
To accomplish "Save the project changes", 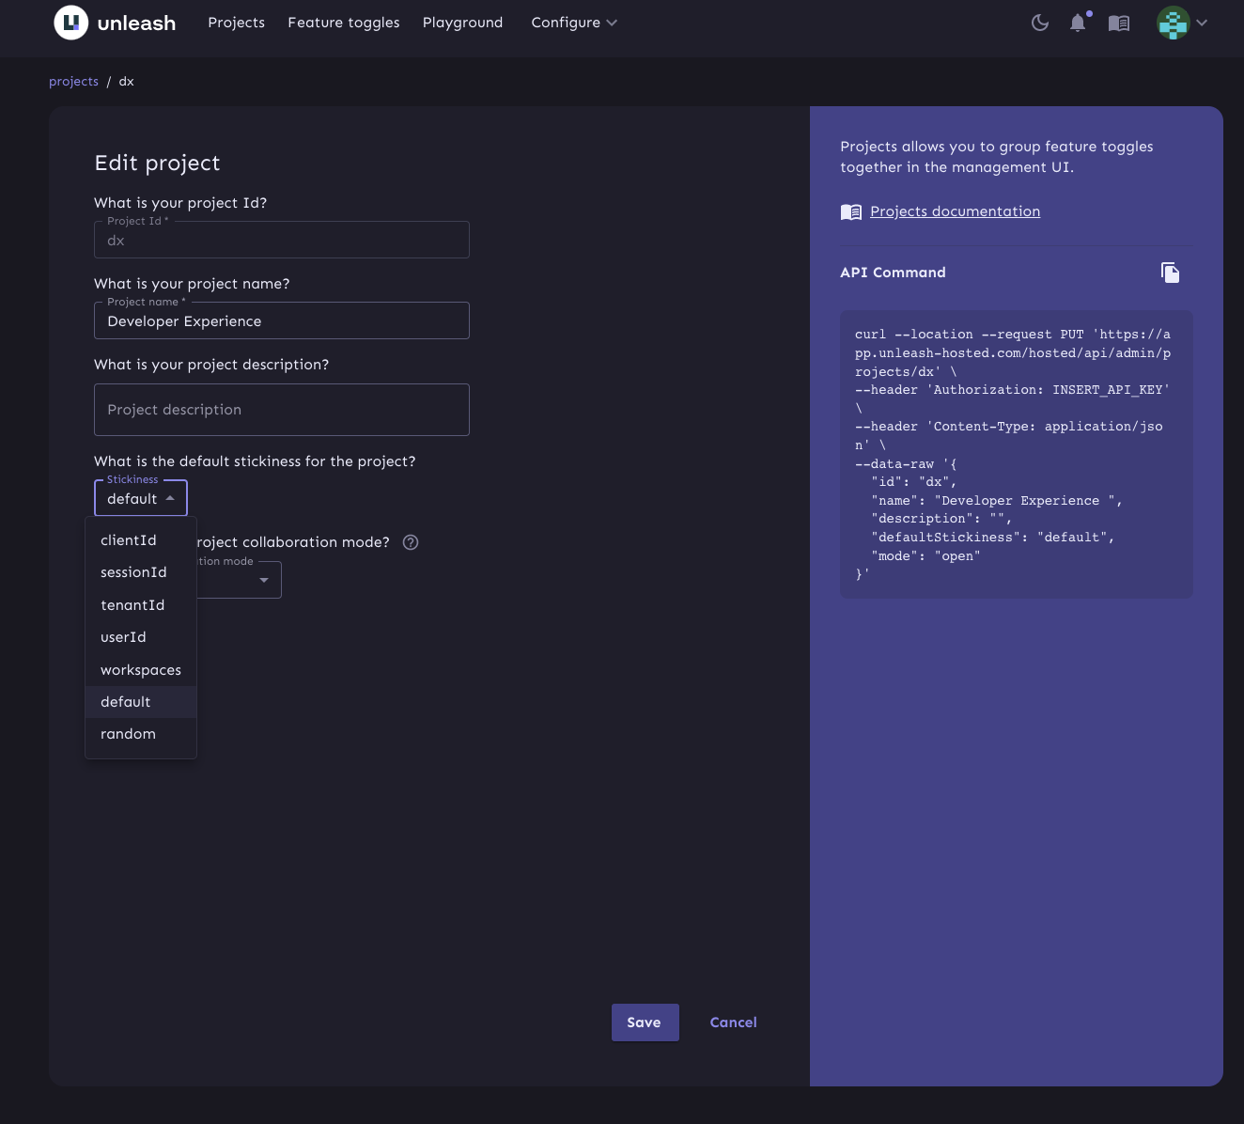I will (x=645, y=1022).
